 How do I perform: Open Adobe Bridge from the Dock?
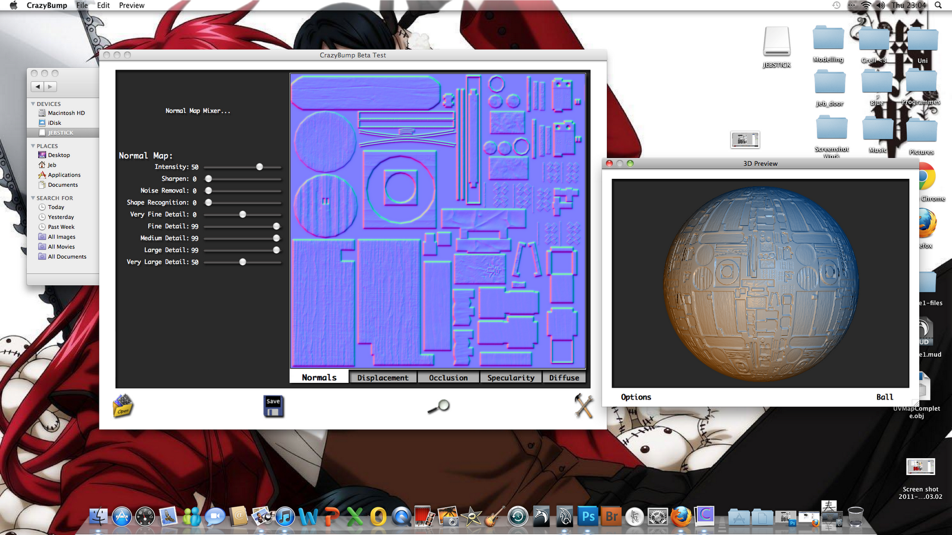611,517
